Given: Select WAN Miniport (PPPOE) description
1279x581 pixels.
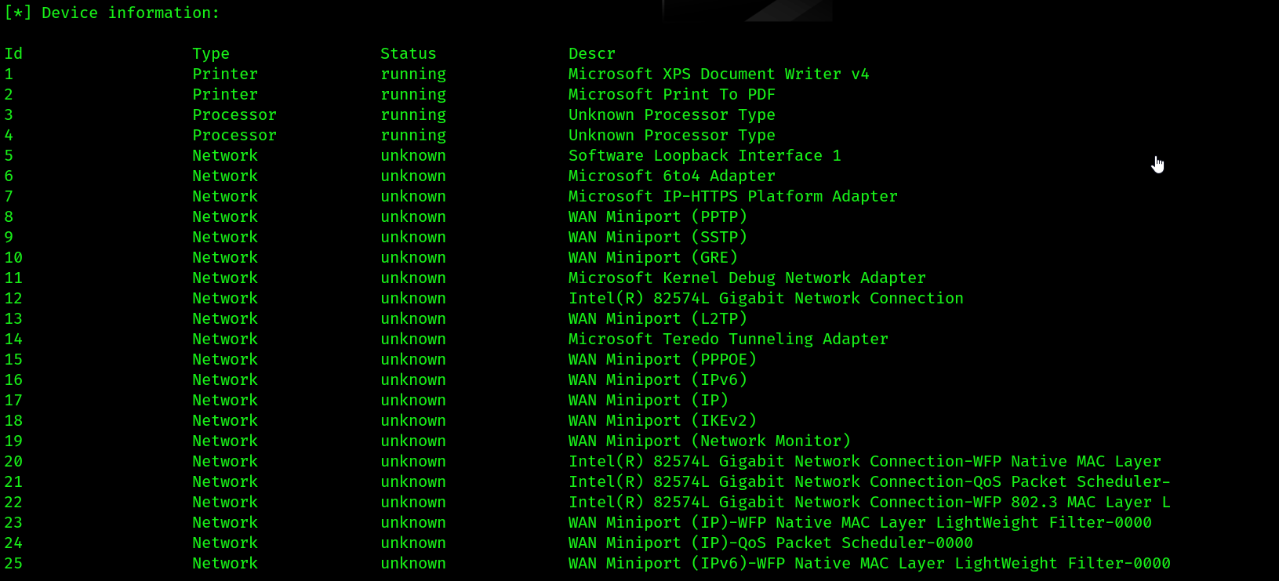Looking at the screenshot, I should click(663, 359).
